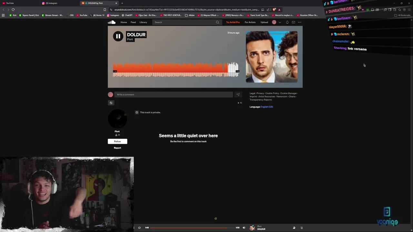The image size is (413, 232).
Task: Open the All Bookmarks folder
Action: point(402,15)
